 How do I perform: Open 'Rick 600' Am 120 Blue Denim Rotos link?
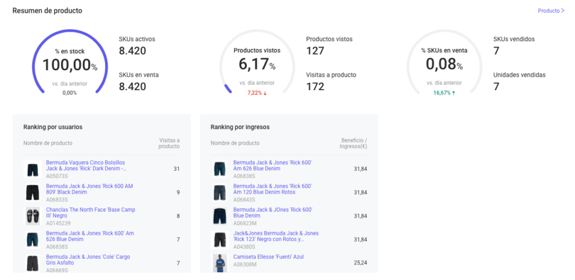[x=272, y=189]
